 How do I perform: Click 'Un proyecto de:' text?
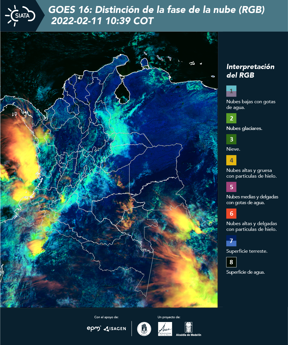click(169, 317)
